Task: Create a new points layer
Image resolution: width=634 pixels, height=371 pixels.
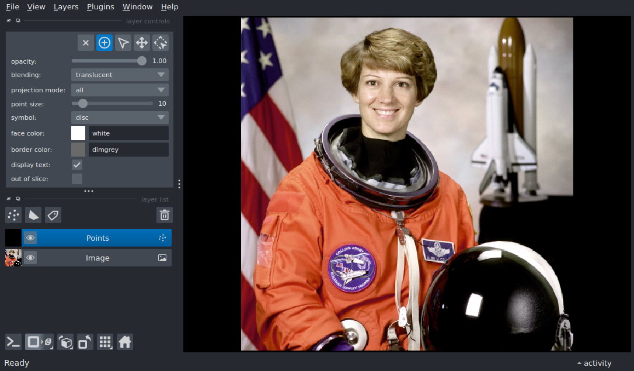Action: tap(13, 215)
